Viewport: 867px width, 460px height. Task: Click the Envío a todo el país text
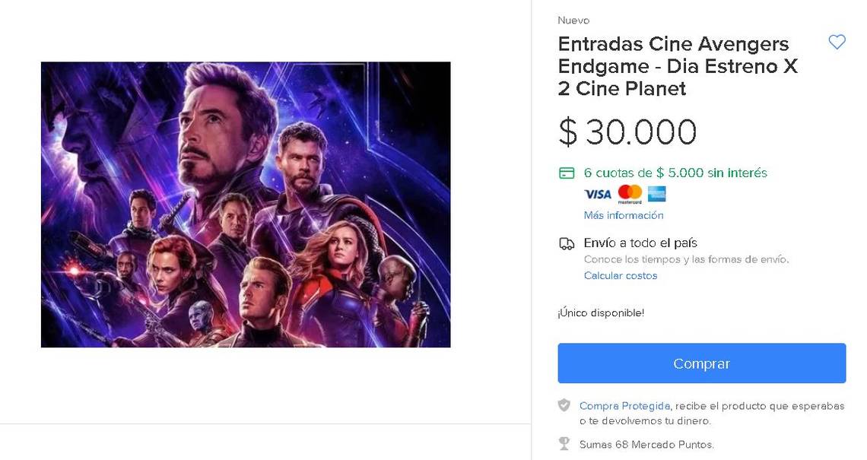pyautogui.click(x=640, y=243)
